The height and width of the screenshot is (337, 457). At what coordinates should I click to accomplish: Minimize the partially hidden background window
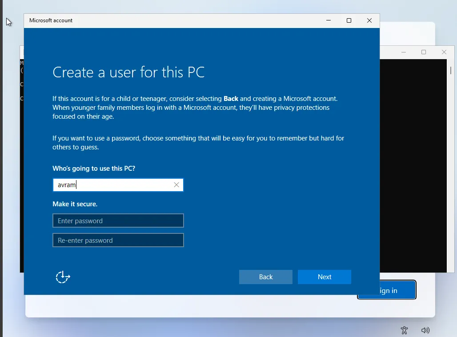pyautogui.click(x=403, y=52)
